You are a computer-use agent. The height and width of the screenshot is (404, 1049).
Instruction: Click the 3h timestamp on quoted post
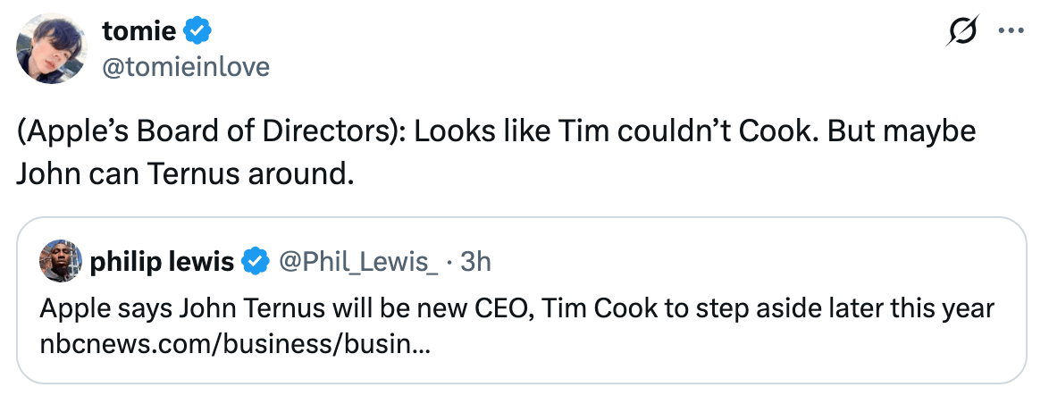click(x=476, y=262)
